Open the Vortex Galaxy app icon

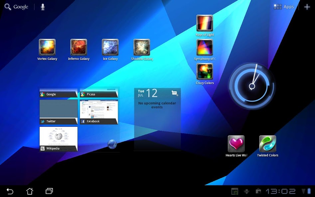pyautogui.click(x=47, y=47)
